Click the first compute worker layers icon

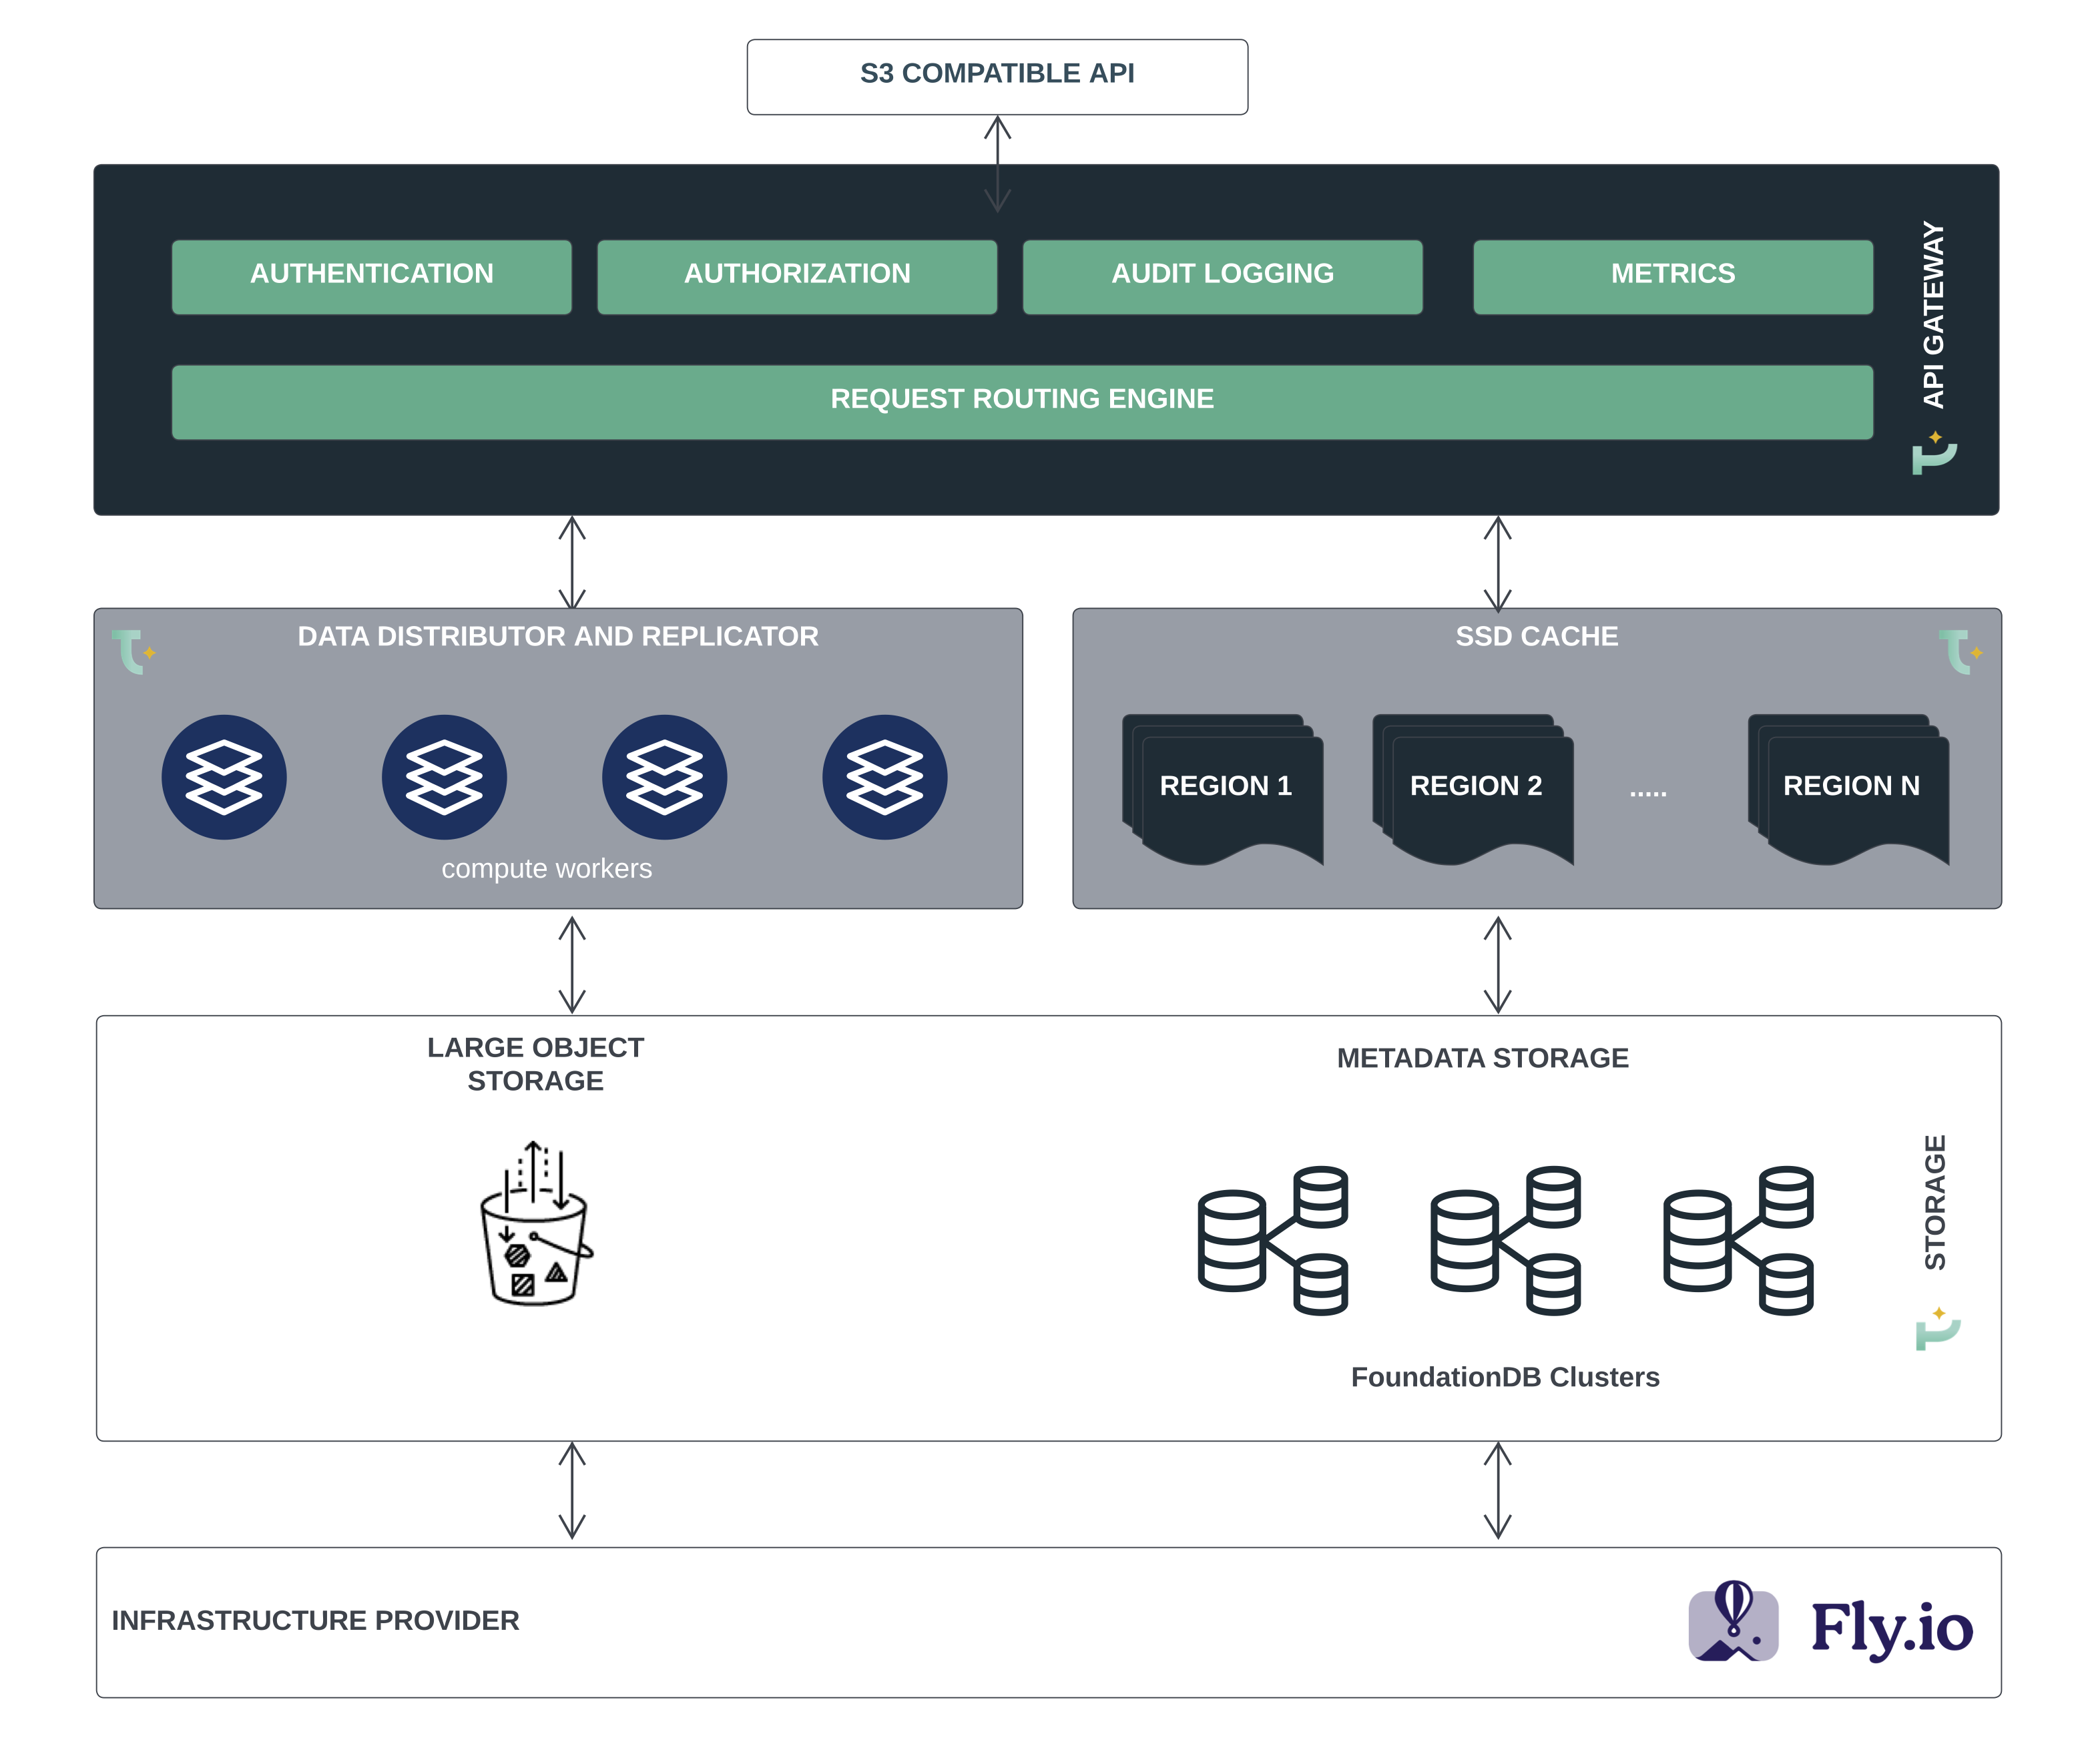[224, 777]
